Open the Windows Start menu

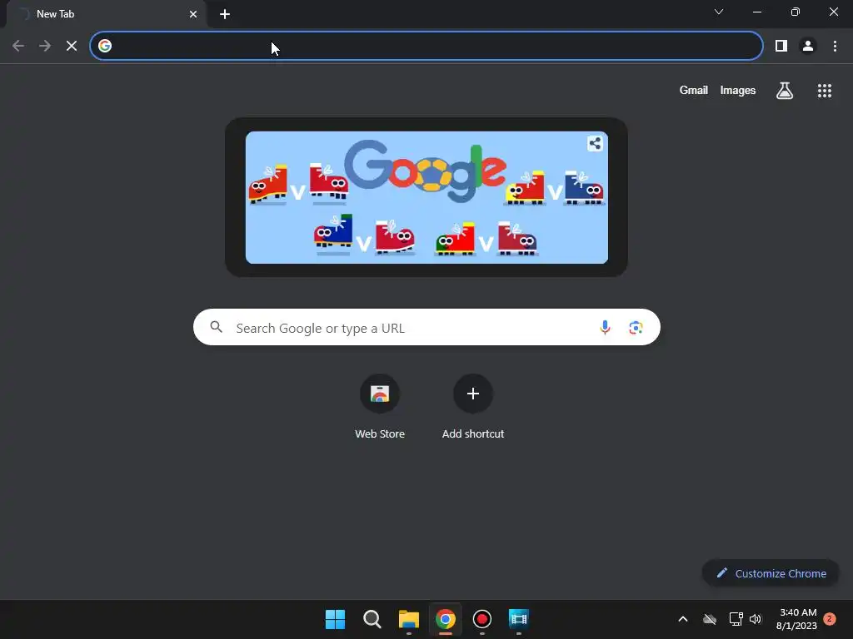[x=335, y=619]
